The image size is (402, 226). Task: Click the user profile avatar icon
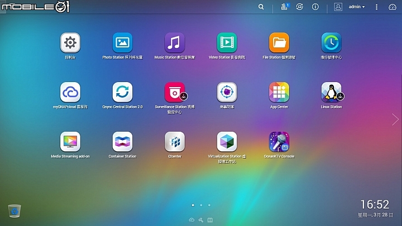pos(338,7)
